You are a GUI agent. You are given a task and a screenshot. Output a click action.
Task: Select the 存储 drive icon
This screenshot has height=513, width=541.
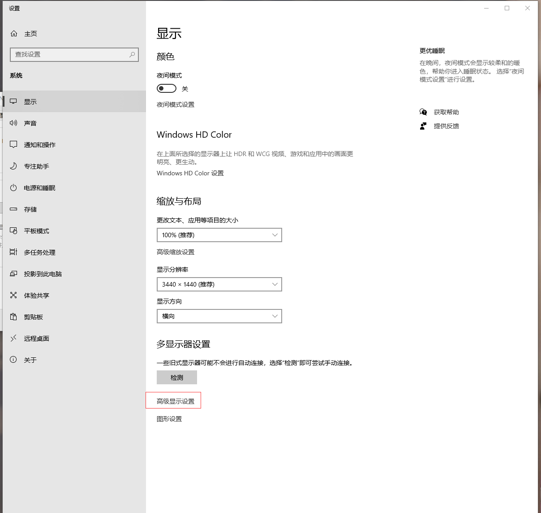13,209
